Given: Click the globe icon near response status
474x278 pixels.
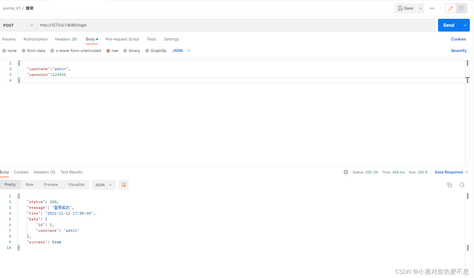Looking at the screenshot, I should [346, 172].
